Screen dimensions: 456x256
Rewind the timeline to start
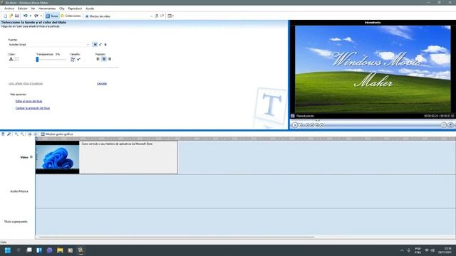[30, 134]
